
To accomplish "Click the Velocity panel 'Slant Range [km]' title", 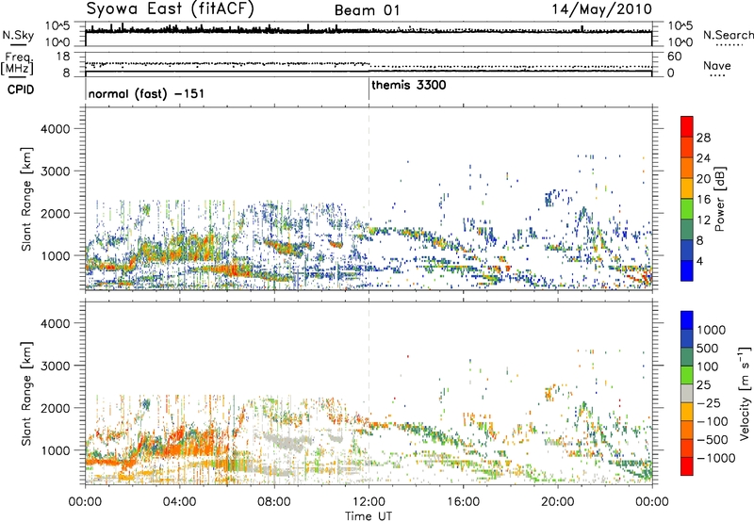I will point(26,394).
